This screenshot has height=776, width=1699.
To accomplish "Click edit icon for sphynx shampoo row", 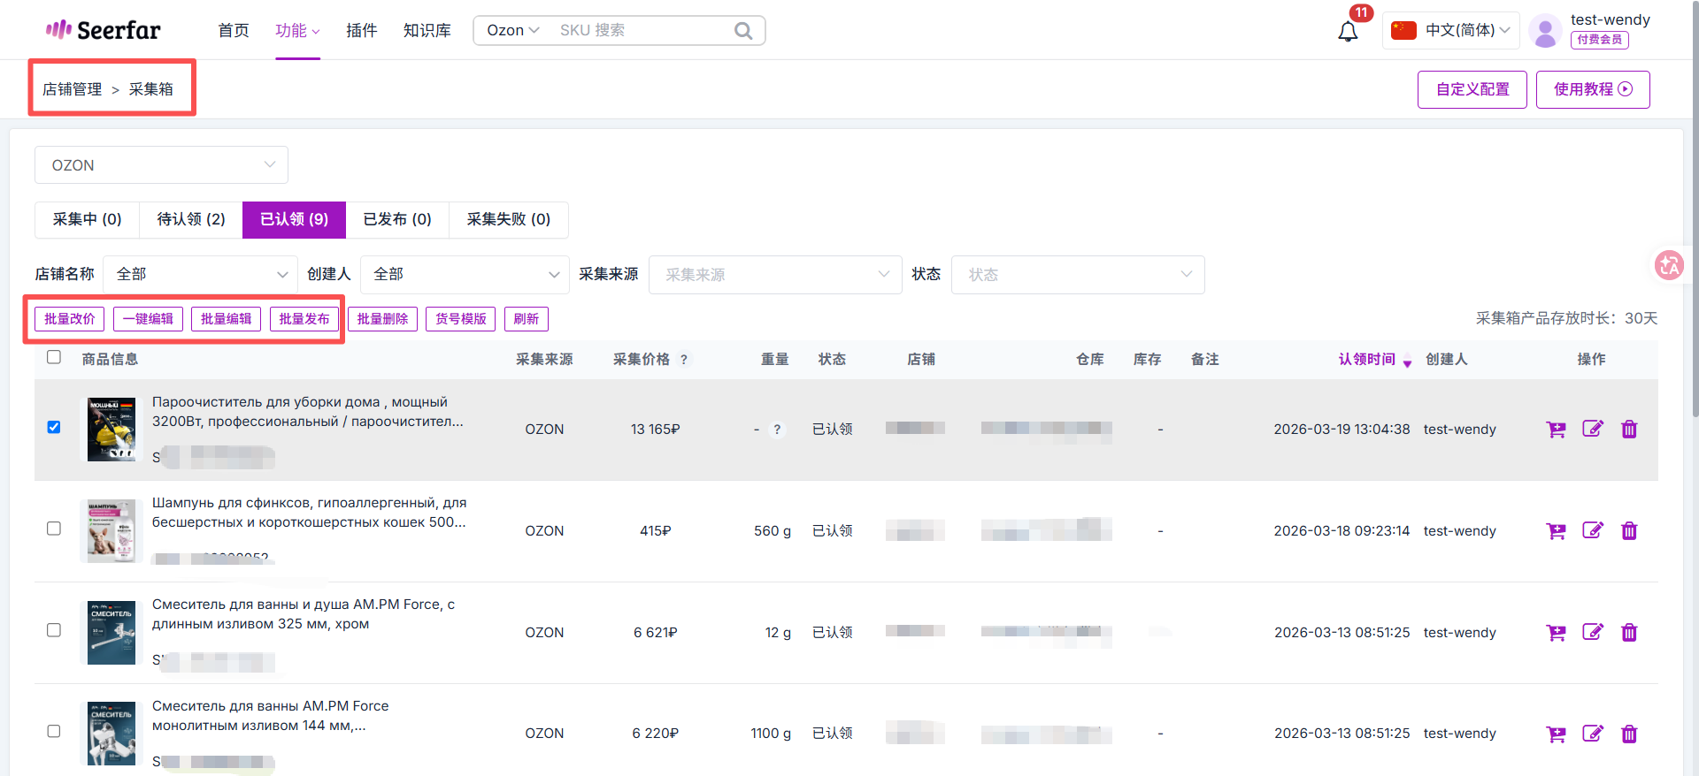I will click(x=1592, y=530).
